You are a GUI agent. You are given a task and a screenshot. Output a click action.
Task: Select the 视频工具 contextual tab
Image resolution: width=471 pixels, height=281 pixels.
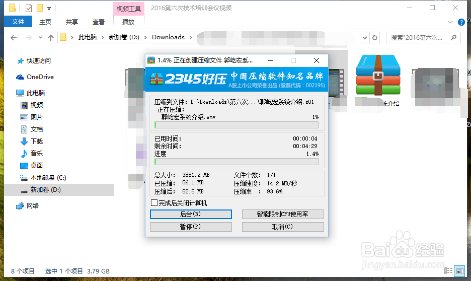(128, 9)
